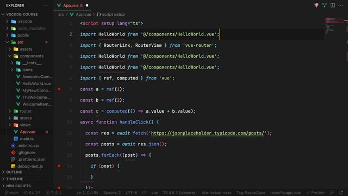
Task: Click tsconfig.app.json status item
Action: pos(285,193)
